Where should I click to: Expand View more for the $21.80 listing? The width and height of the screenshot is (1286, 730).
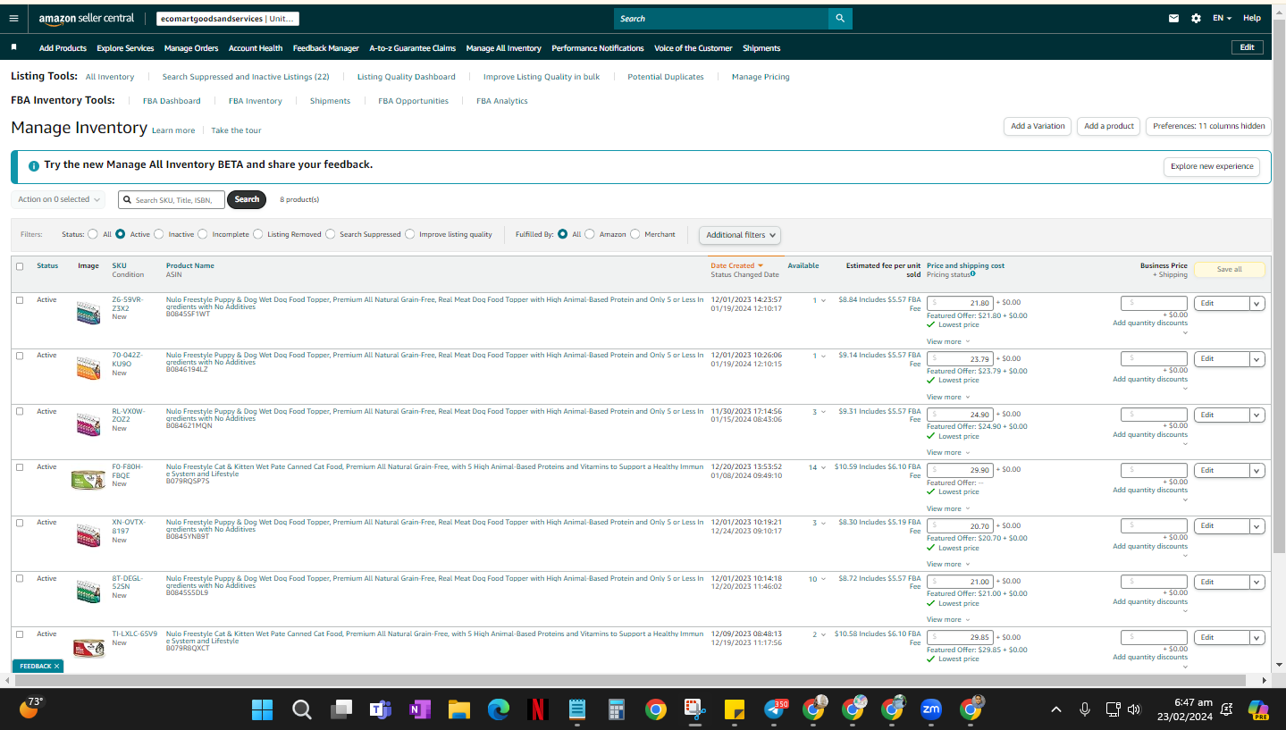tap(947, 341)
